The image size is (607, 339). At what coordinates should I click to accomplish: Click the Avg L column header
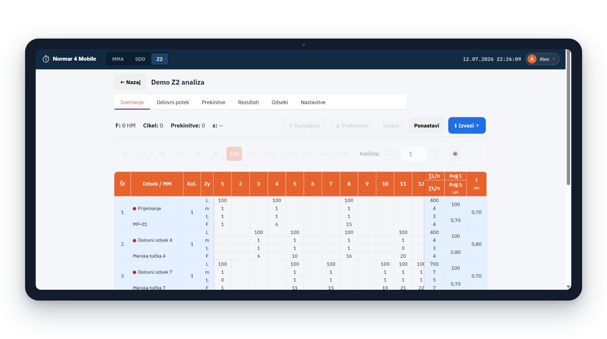point(456,176)
